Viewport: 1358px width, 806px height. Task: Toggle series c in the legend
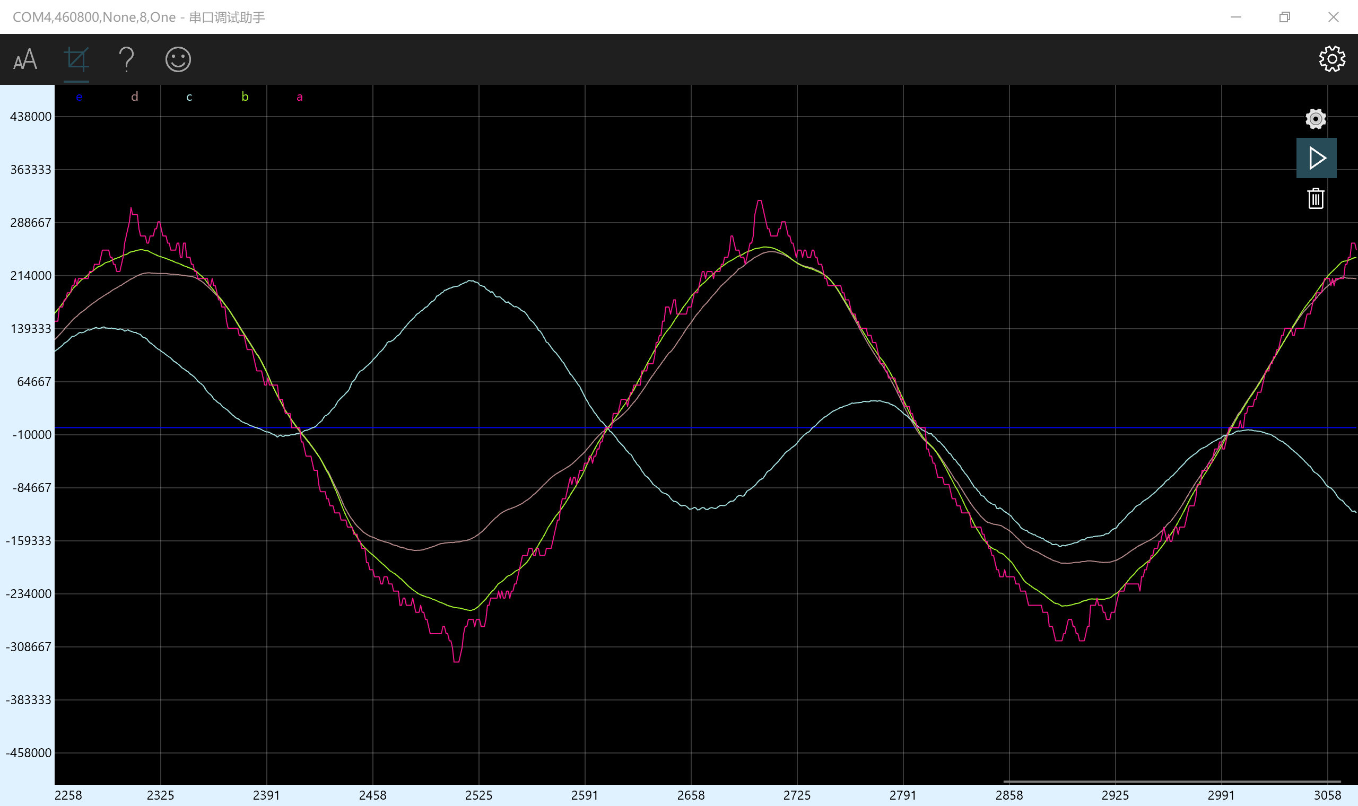click(189, 97)
